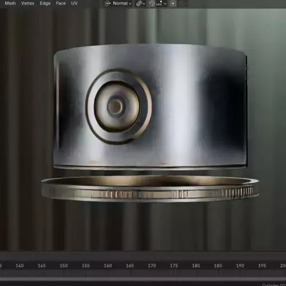Click the timeline horizontal scrollbar

[x=143, y=279]
